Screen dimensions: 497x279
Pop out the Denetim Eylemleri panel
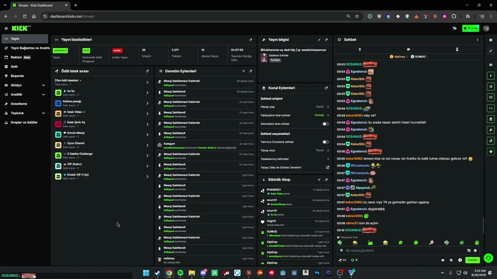click(x=250, y=71)
